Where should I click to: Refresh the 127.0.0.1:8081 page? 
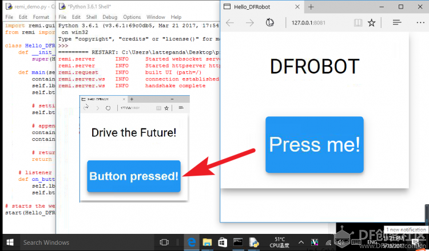coord(270,22)
